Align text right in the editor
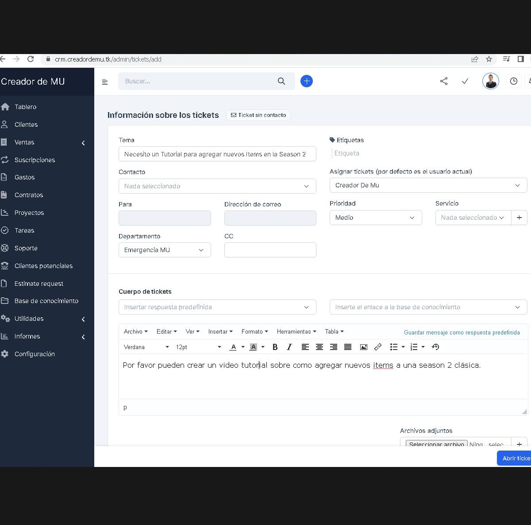The height and width of the screenshot is (525, 531). [x=334, y=347]
